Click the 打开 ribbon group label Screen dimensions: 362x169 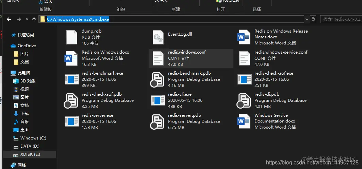pyautogui.click(x=221, y=9)
